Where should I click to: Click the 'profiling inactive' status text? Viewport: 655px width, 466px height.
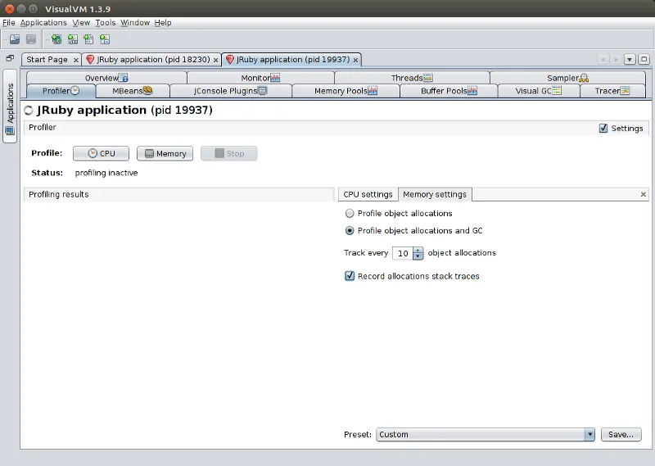tap(106, 173)
